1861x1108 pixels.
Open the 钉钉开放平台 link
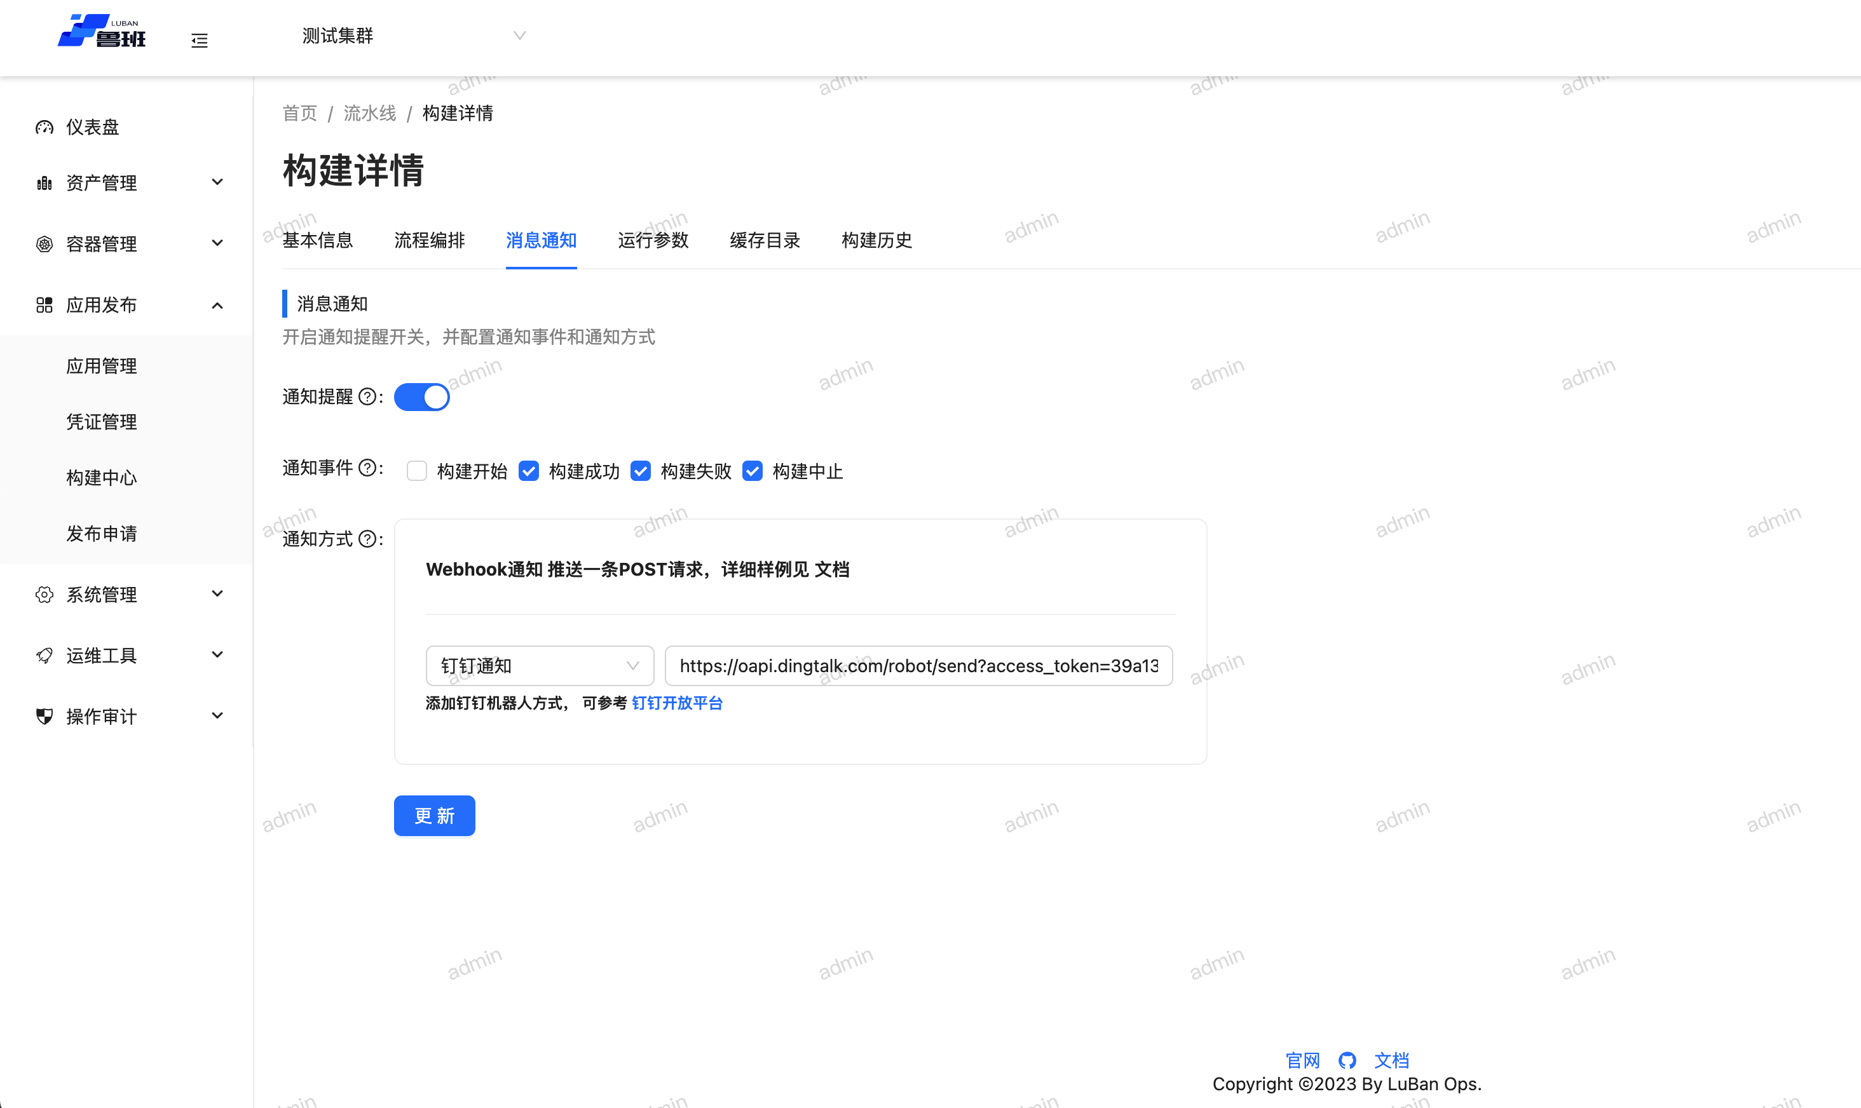(677, 703)
